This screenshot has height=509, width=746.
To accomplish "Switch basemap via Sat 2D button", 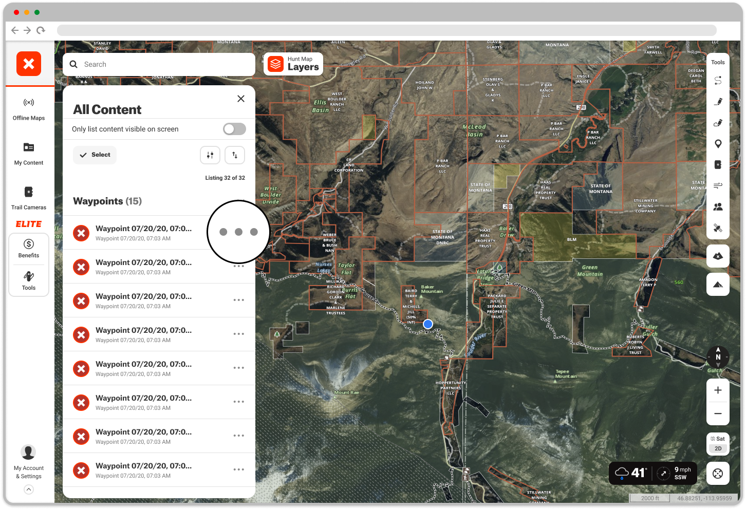I will click(718, 444).
